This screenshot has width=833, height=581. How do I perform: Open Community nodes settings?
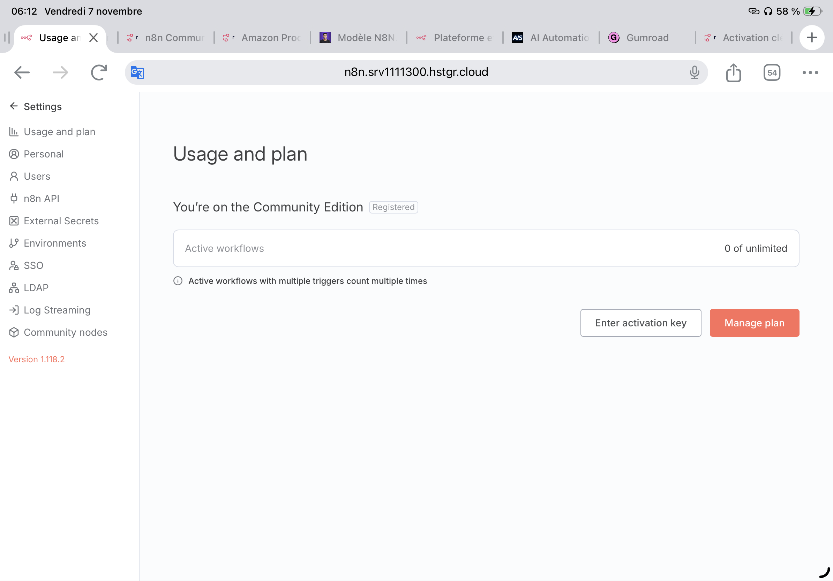[65, 332]
